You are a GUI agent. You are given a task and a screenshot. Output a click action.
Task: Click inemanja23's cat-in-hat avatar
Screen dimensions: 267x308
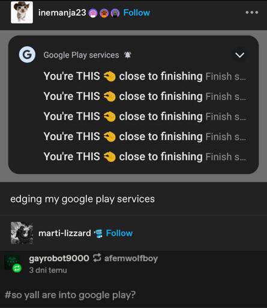[x=22, y=12]
